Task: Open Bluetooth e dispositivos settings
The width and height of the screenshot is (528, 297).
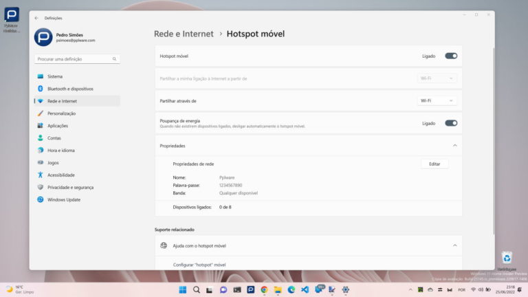Action: point(70,89)
